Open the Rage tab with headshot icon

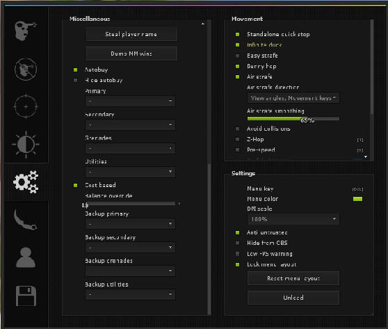coord(26,31)
